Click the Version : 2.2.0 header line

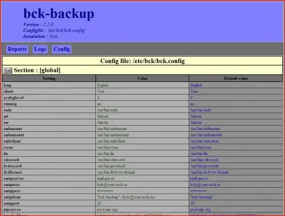coord(38,24)
